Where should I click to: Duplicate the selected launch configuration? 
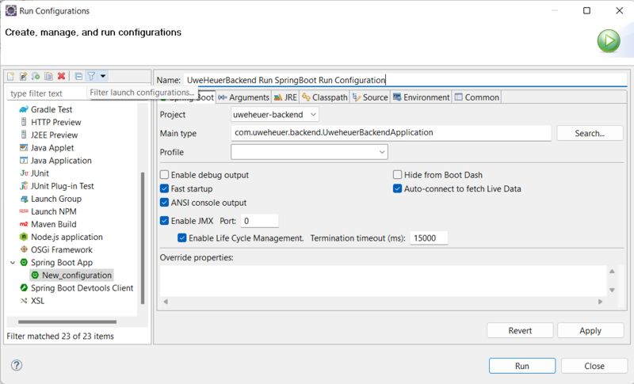pos(48,76)
